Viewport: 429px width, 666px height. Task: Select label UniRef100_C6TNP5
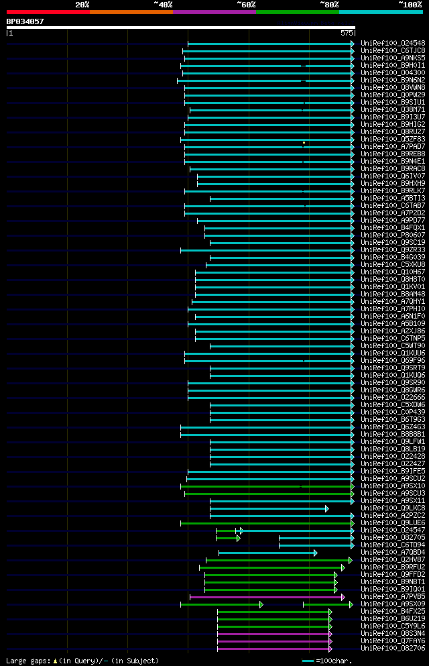click(x=393, y=339)
